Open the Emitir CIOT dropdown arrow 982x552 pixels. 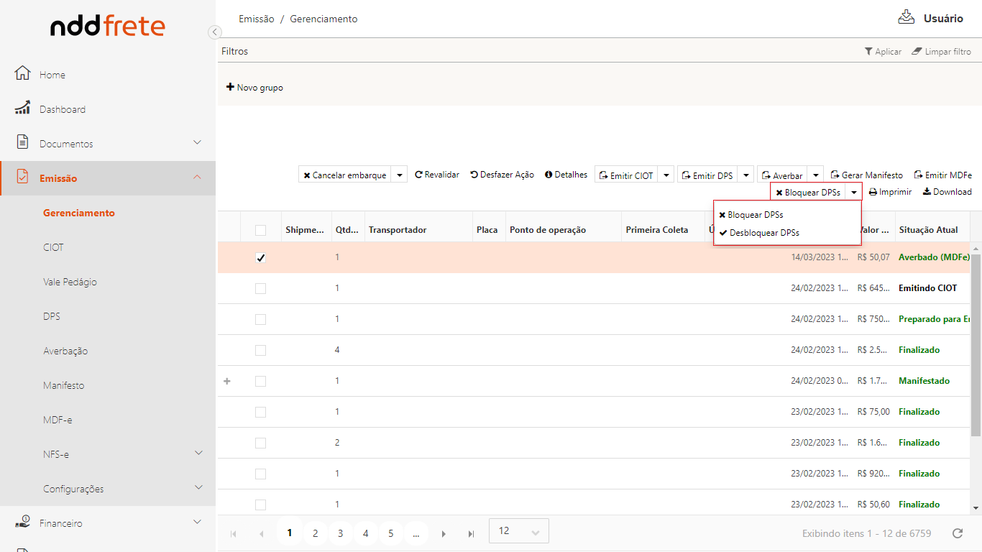tap(666, 175)
